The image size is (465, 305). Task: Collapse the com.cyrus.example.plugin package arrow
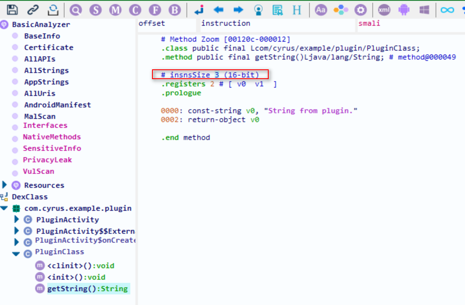click(x=4, y=208)
